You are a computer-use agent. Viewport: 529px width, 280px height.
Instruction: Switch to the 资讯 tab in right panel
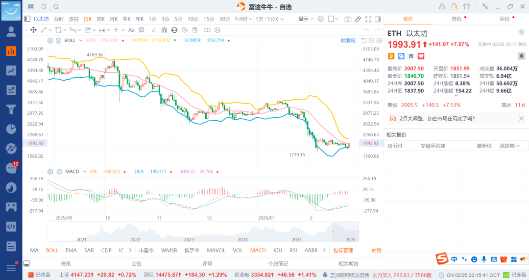(456, 19)
